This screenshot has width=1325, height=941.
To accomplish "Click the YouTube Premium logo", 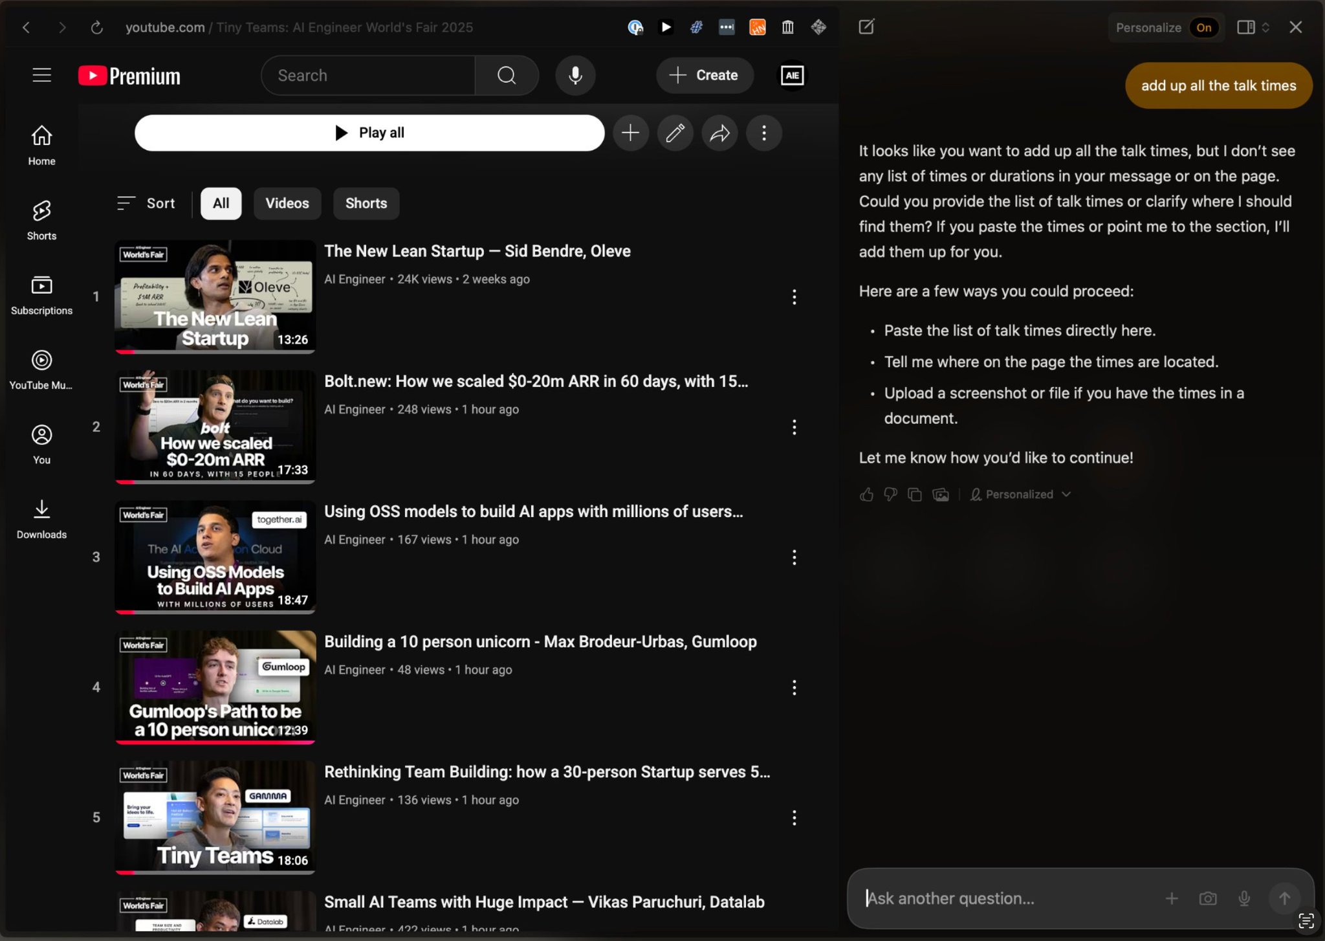I will 129,76.
